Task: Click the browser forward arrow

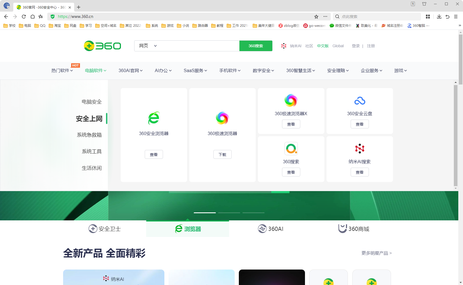Action: click(x=15, y=17)
